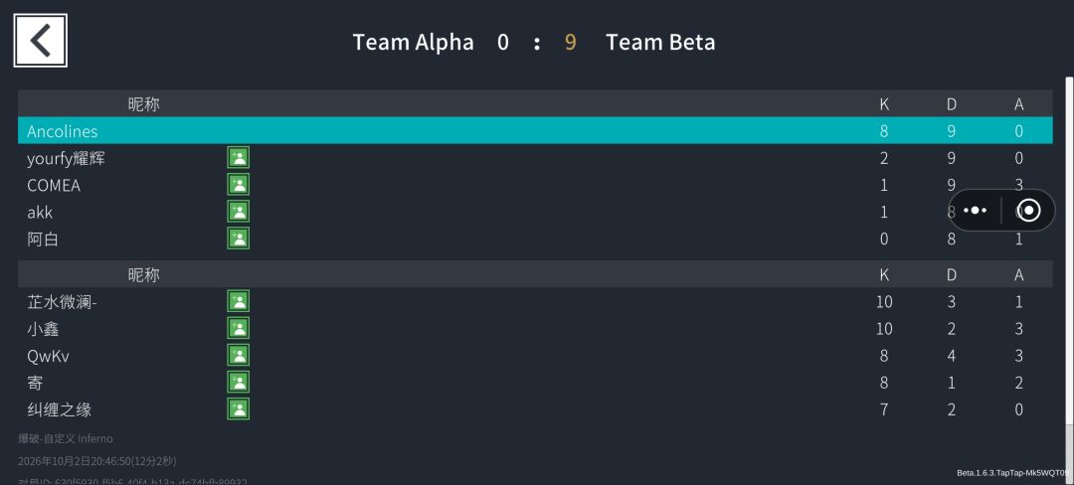The height and width of the screenshot is (485, 1074).
Task: Click add-friend icon beside akk
Action: (x=239, y=212)
